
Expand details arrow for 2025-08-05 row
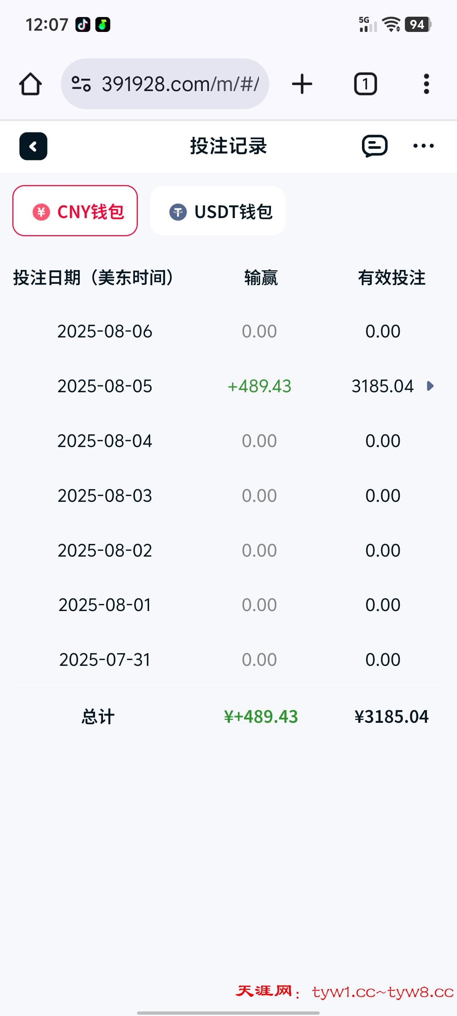tap(431, 386)
